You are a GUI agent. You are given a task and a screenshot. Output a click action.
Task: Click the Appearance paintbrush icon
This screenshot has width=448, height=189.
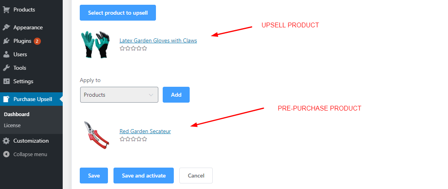[x=6, y=27]
